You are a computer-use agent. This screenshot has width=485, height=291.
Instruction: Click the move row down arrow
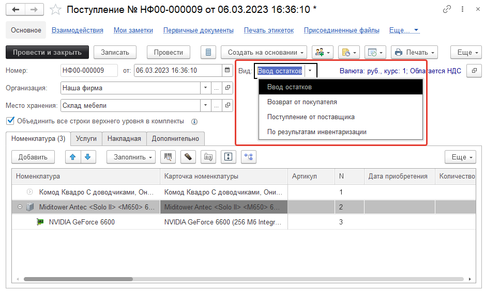coord(87,157)
